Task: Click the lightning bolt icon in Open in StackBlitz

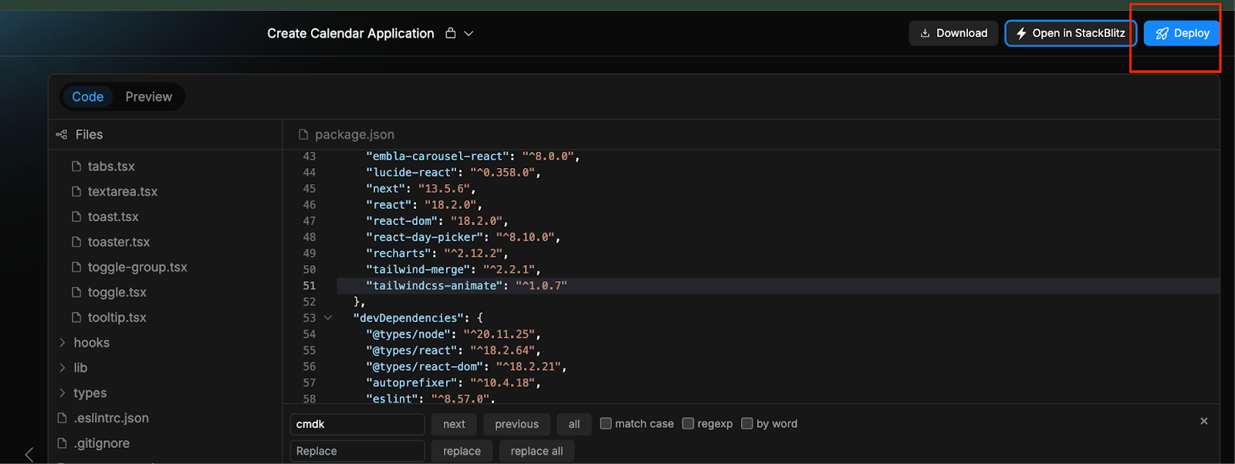Action: (x=1021, y=33)
